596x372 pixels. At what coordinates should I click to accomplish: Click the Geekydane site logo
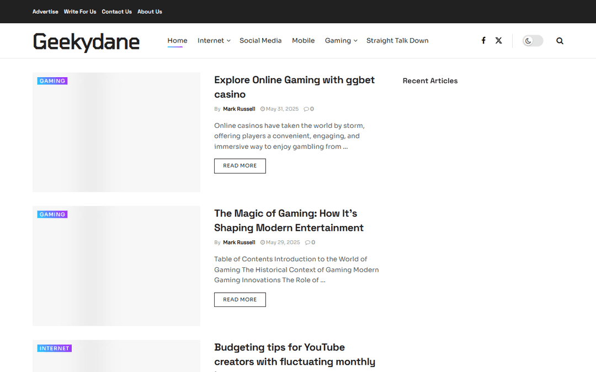[86, 42]
